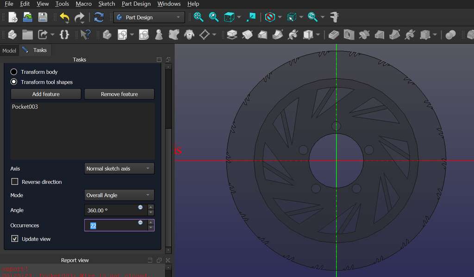Expand the datum plane dropdown arrow

(214, 35)
